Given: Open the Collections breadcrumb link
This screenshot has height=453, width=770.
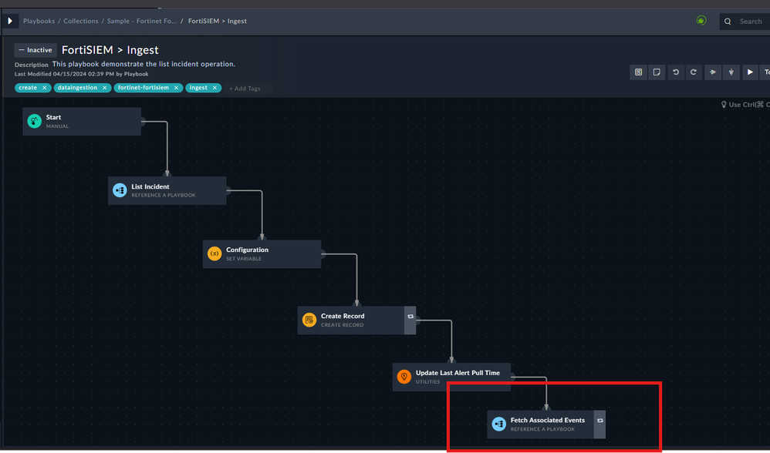Looking at the screenshot, I should (81, 21).
